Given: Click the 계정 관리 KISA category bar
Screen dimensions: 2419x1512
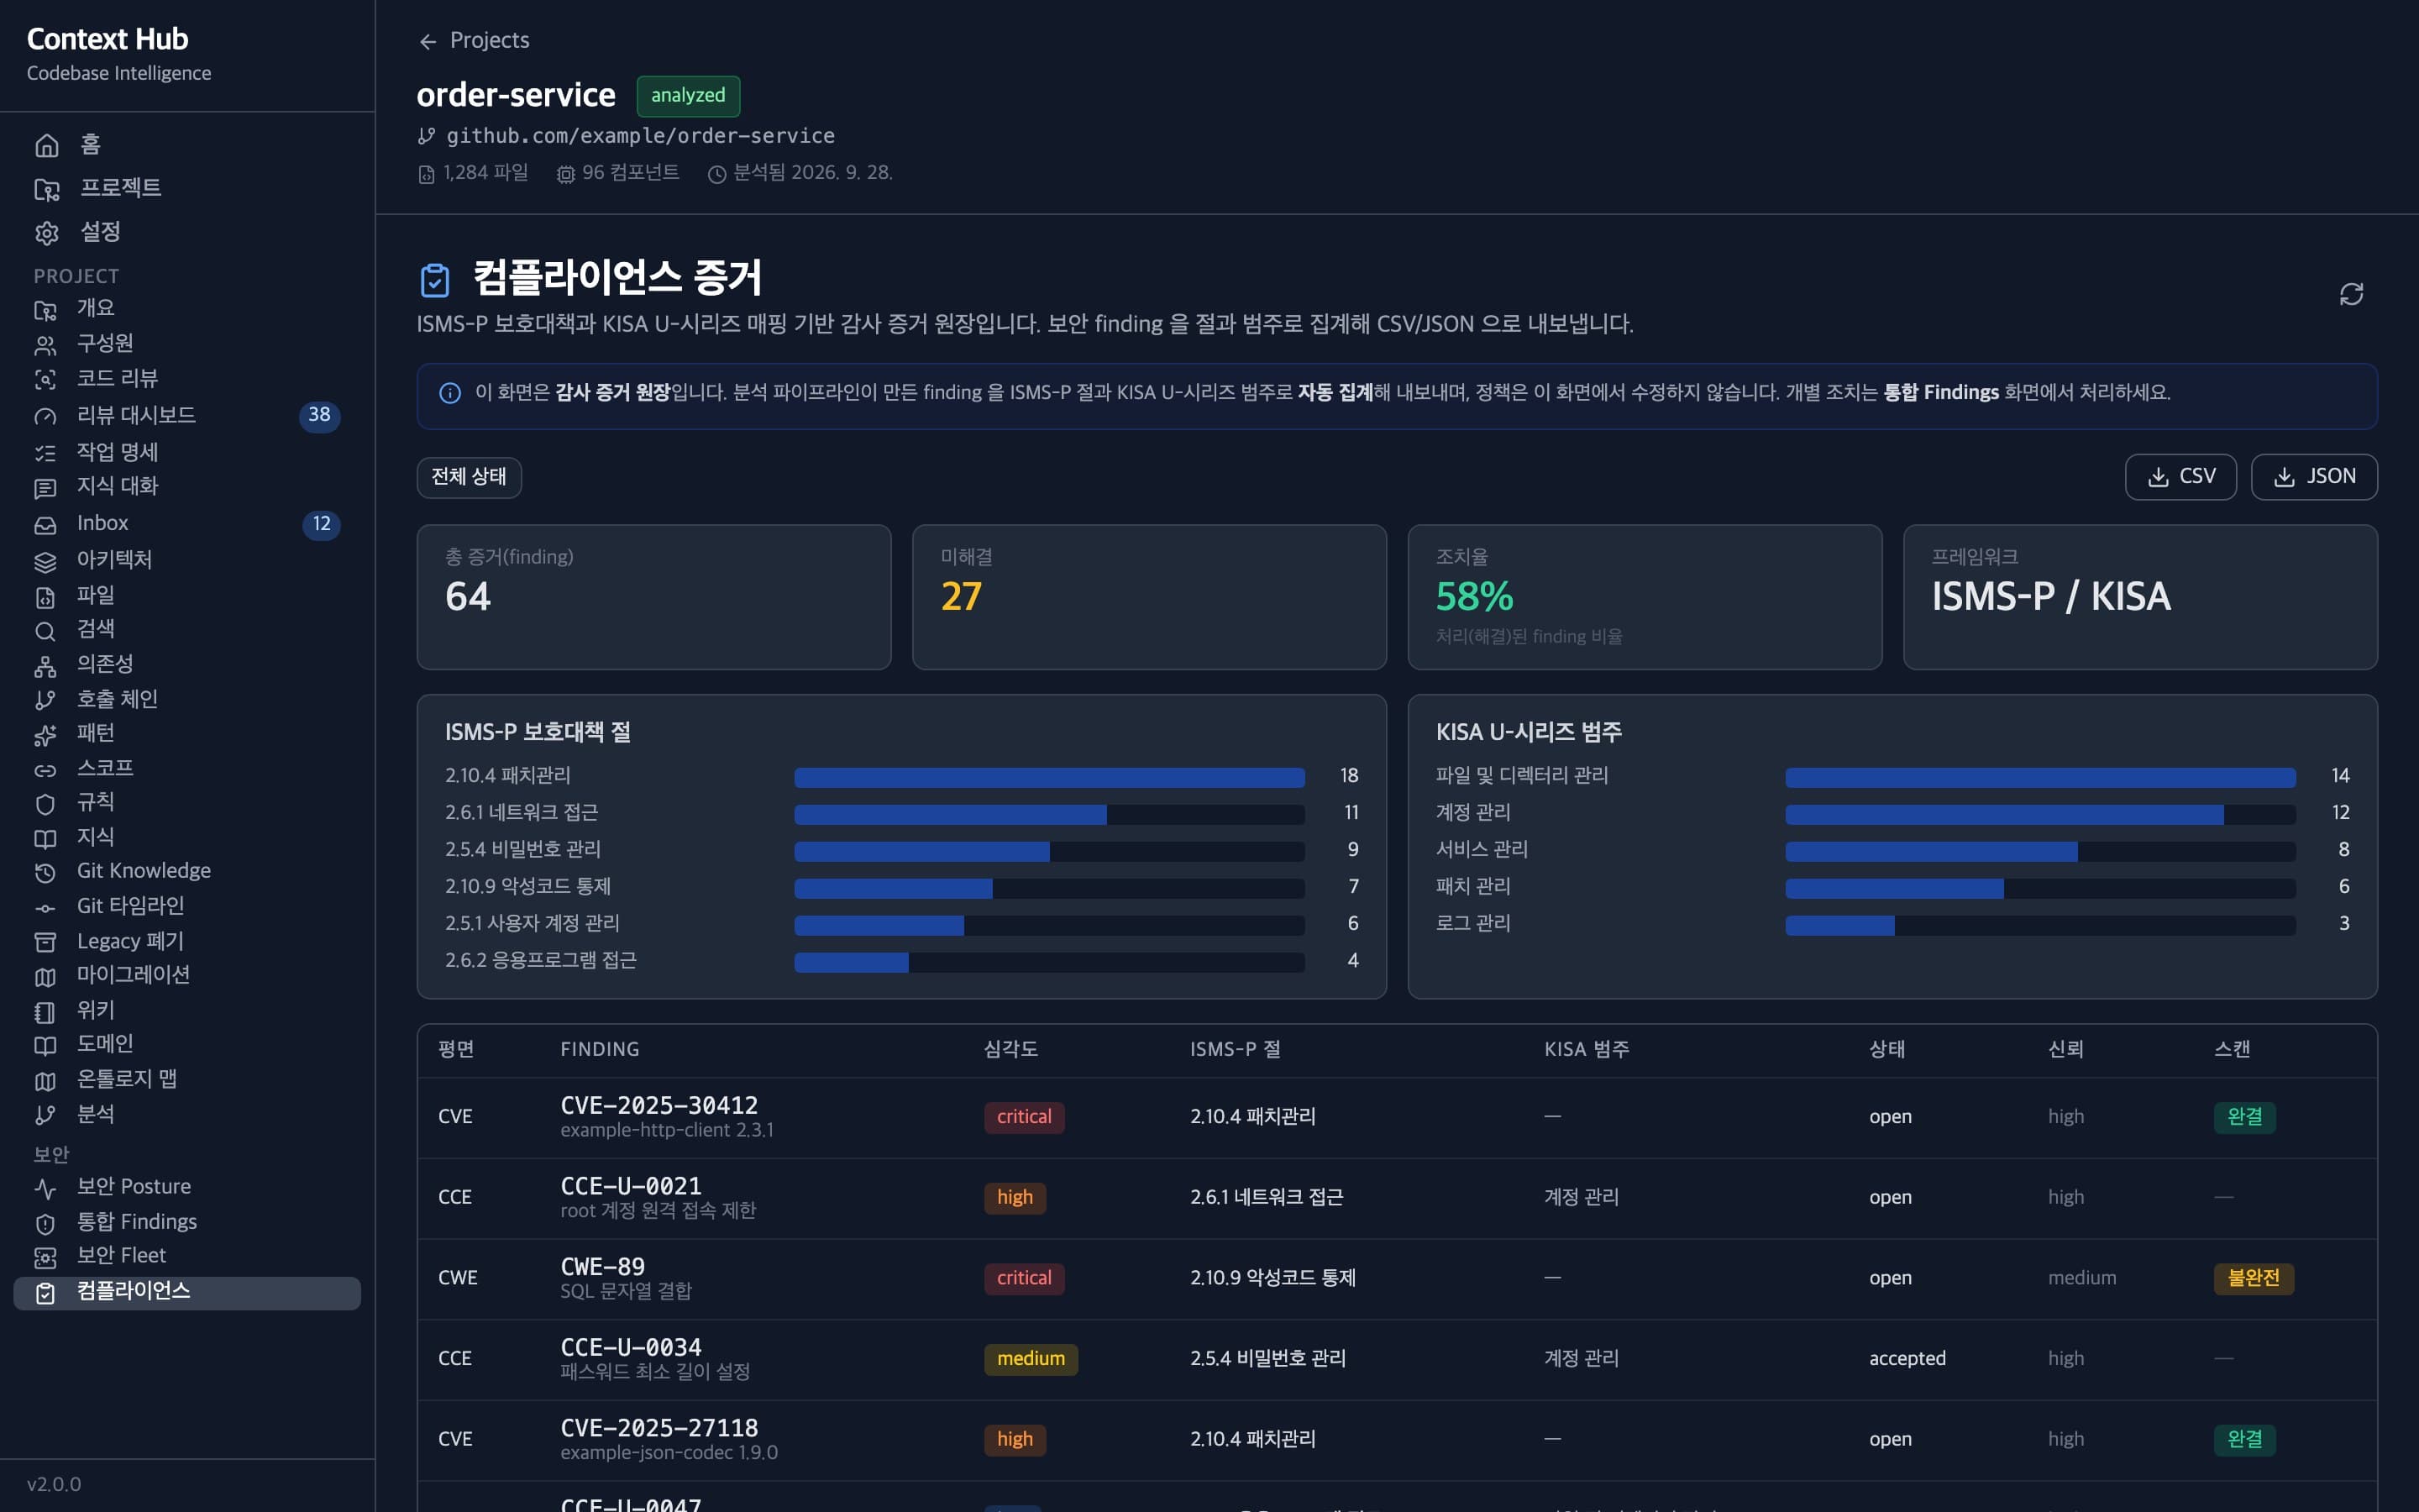Looking at the screenshot, I should coord(2039,814).
